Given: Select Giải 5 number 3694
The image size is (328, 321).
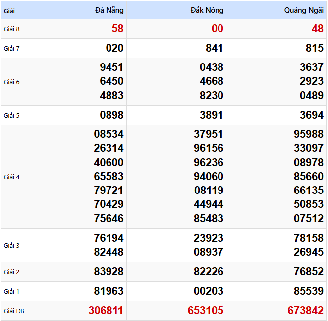Looking at the screenshot, I should pyautogui.click(x=311, y=115).
